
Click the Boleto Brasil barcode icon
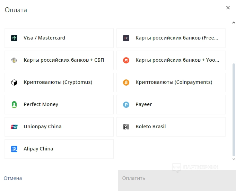click(x=126, y=127)
